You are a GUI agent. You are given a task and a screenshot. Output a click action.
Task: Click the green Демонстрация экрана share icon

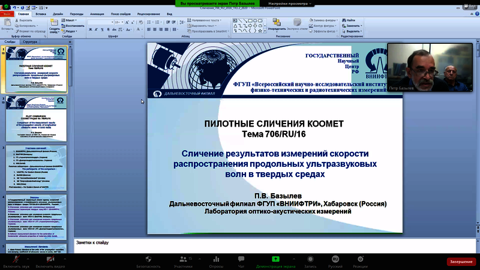coord(275,259)
